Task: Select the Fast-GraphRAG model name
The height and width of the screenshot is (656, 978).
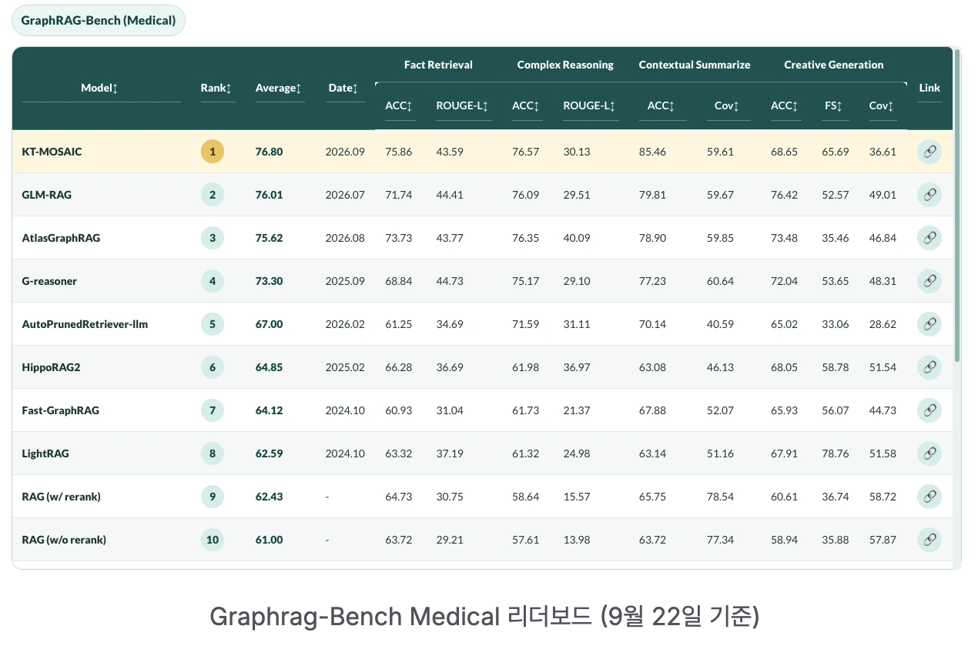Action: pyautogui.click(x=60, y=410)
